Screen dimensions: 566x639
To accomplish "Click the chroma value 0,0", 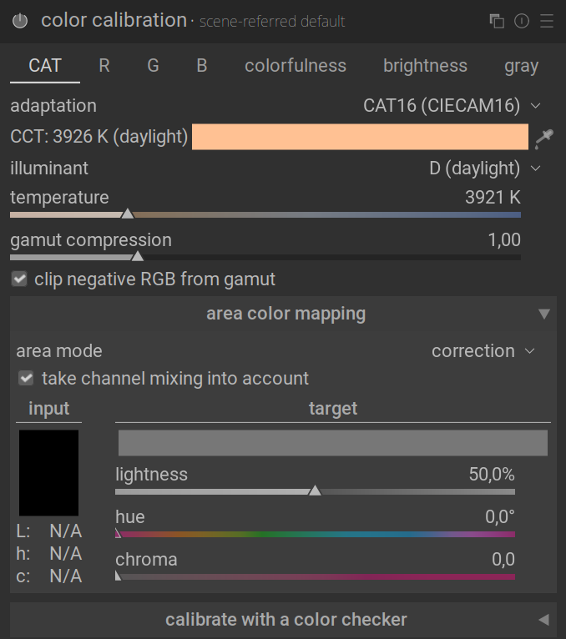I will (x=503, y=560).
